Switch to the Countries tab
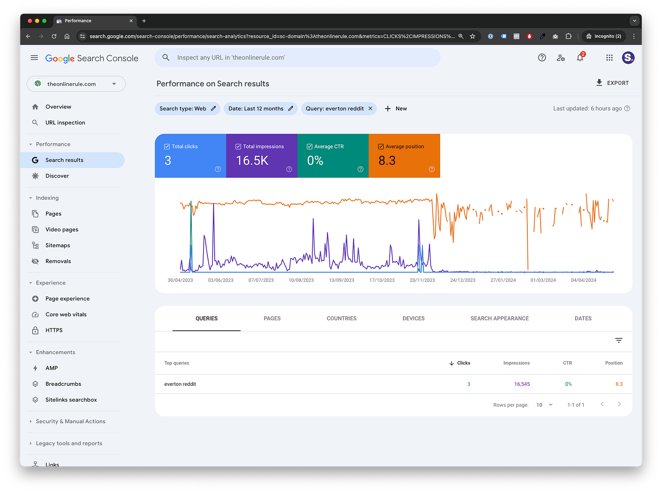Screen dimensions: 662x493 tap(341, 319)
